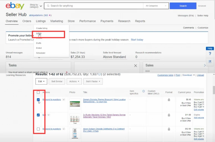Click the search magnifier icon

[x=48, y=6]
